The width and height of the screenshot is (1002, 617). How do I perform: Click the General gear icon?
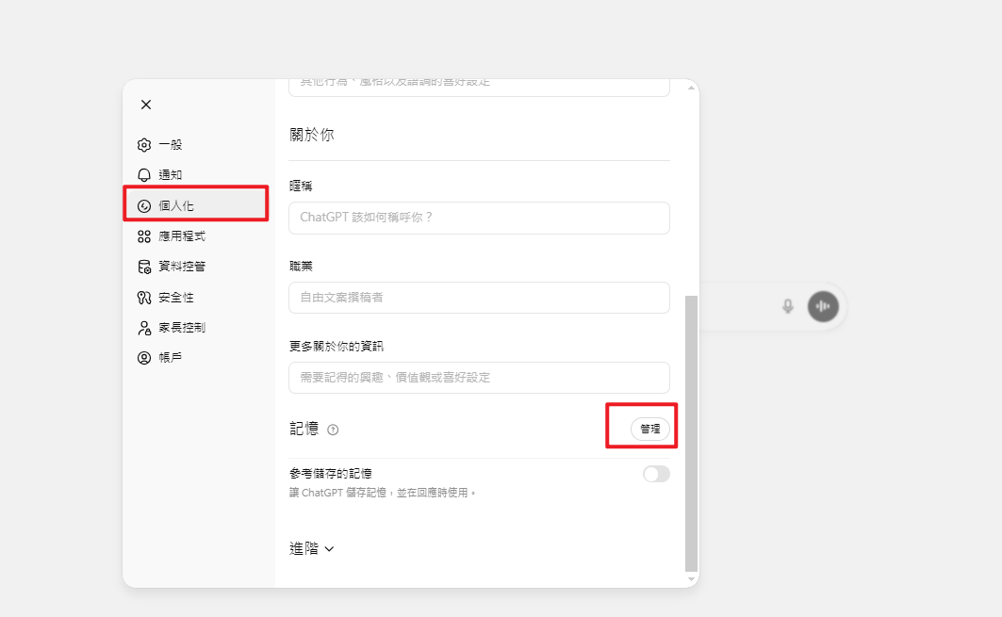pos(144,145)
